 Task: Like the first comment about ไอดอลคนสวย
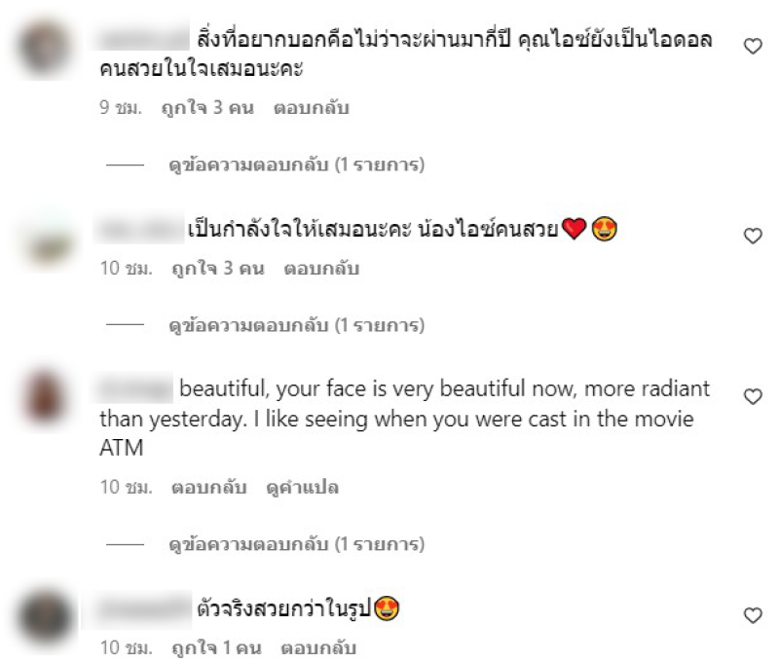click(x=753, y=46)
